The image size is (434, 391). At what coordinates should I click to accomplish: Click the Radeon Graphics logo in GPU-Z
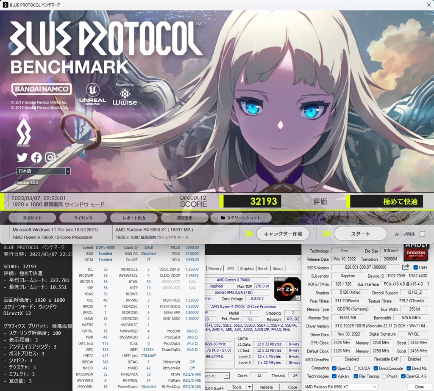click(416, 252)
